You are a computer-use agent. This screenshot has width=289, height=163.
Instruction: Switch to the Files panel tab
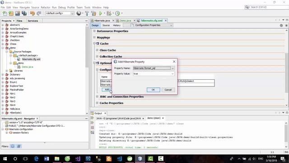19,21
